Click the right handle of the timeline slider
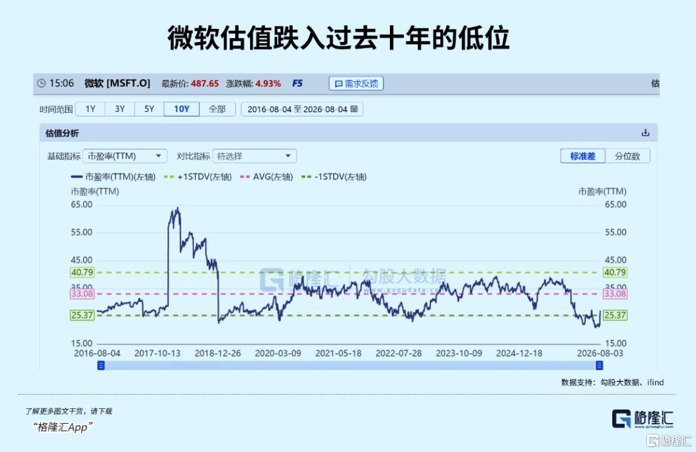This screenshot has width=696, height=452. [x=599, y=365]
